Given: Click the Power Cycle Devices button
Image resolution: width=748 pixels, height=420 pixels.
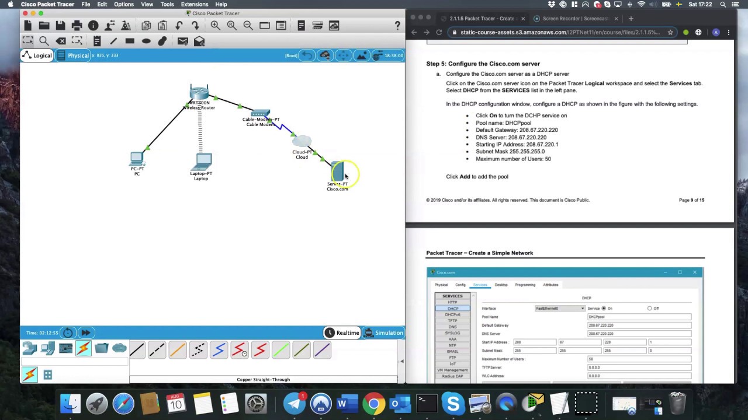Looking at the screenshot, I should (68, 332).
